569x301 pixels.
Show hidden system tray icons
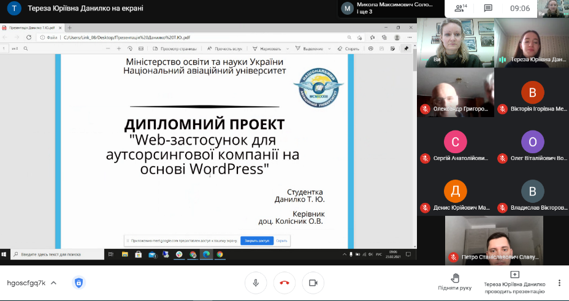345,254
